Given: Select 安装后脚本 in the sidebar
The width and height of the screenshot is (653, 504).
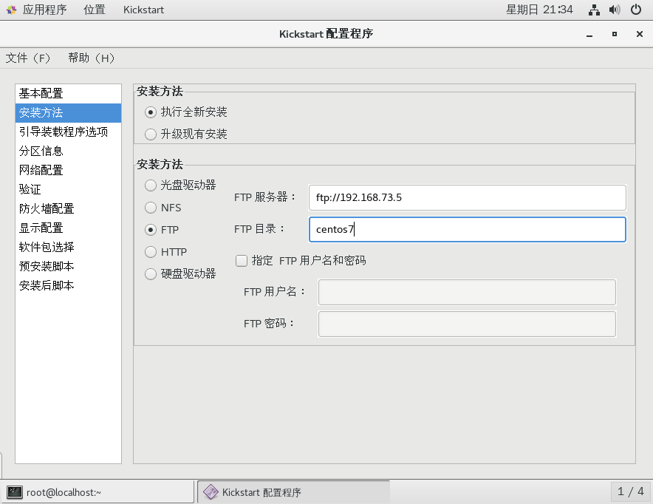Looking at the screenshot, I should click(x=68, y=285).
